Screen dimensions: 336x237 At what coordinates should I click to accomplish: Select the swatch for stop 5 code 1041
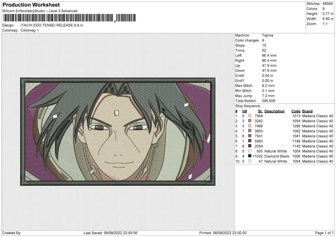250,136
